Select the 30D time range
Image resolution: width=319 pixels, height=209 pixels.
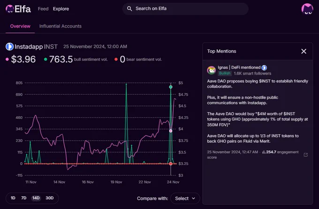49,198
